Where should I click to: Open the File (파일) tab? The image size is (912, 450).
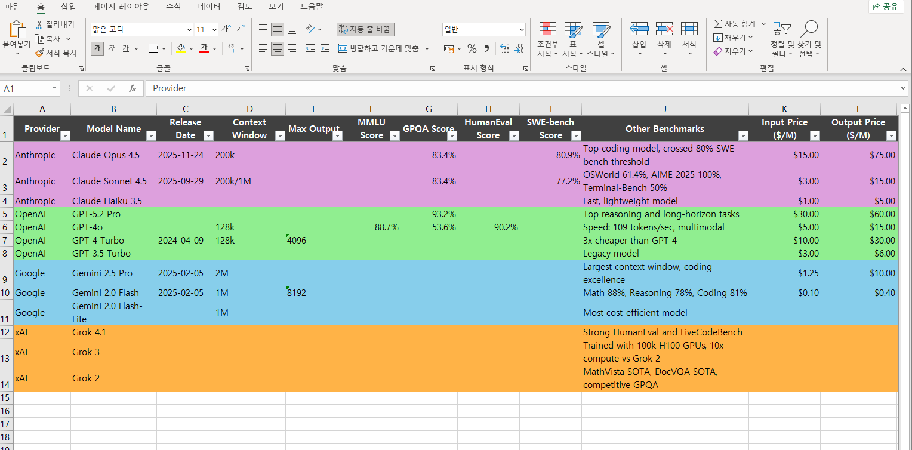tap(12, 7)
